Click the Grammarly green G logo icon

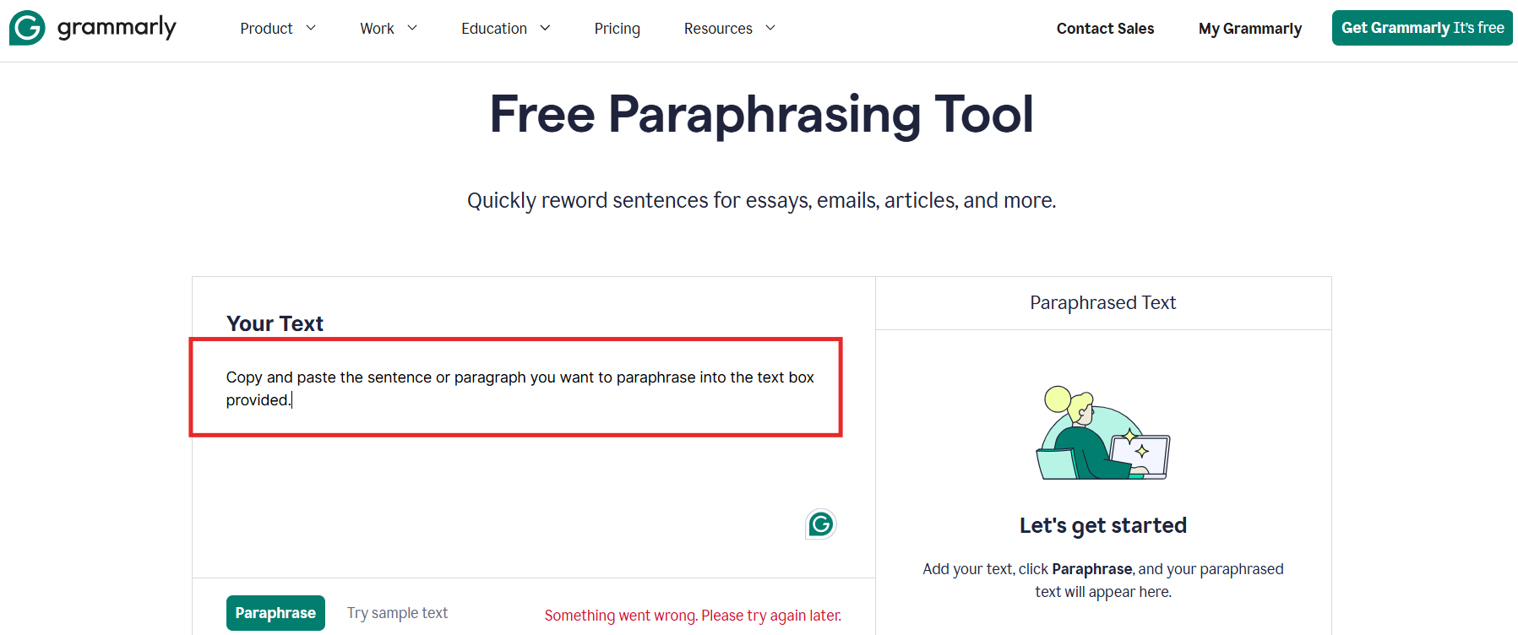pyautogui.click(x=27, y=28)
